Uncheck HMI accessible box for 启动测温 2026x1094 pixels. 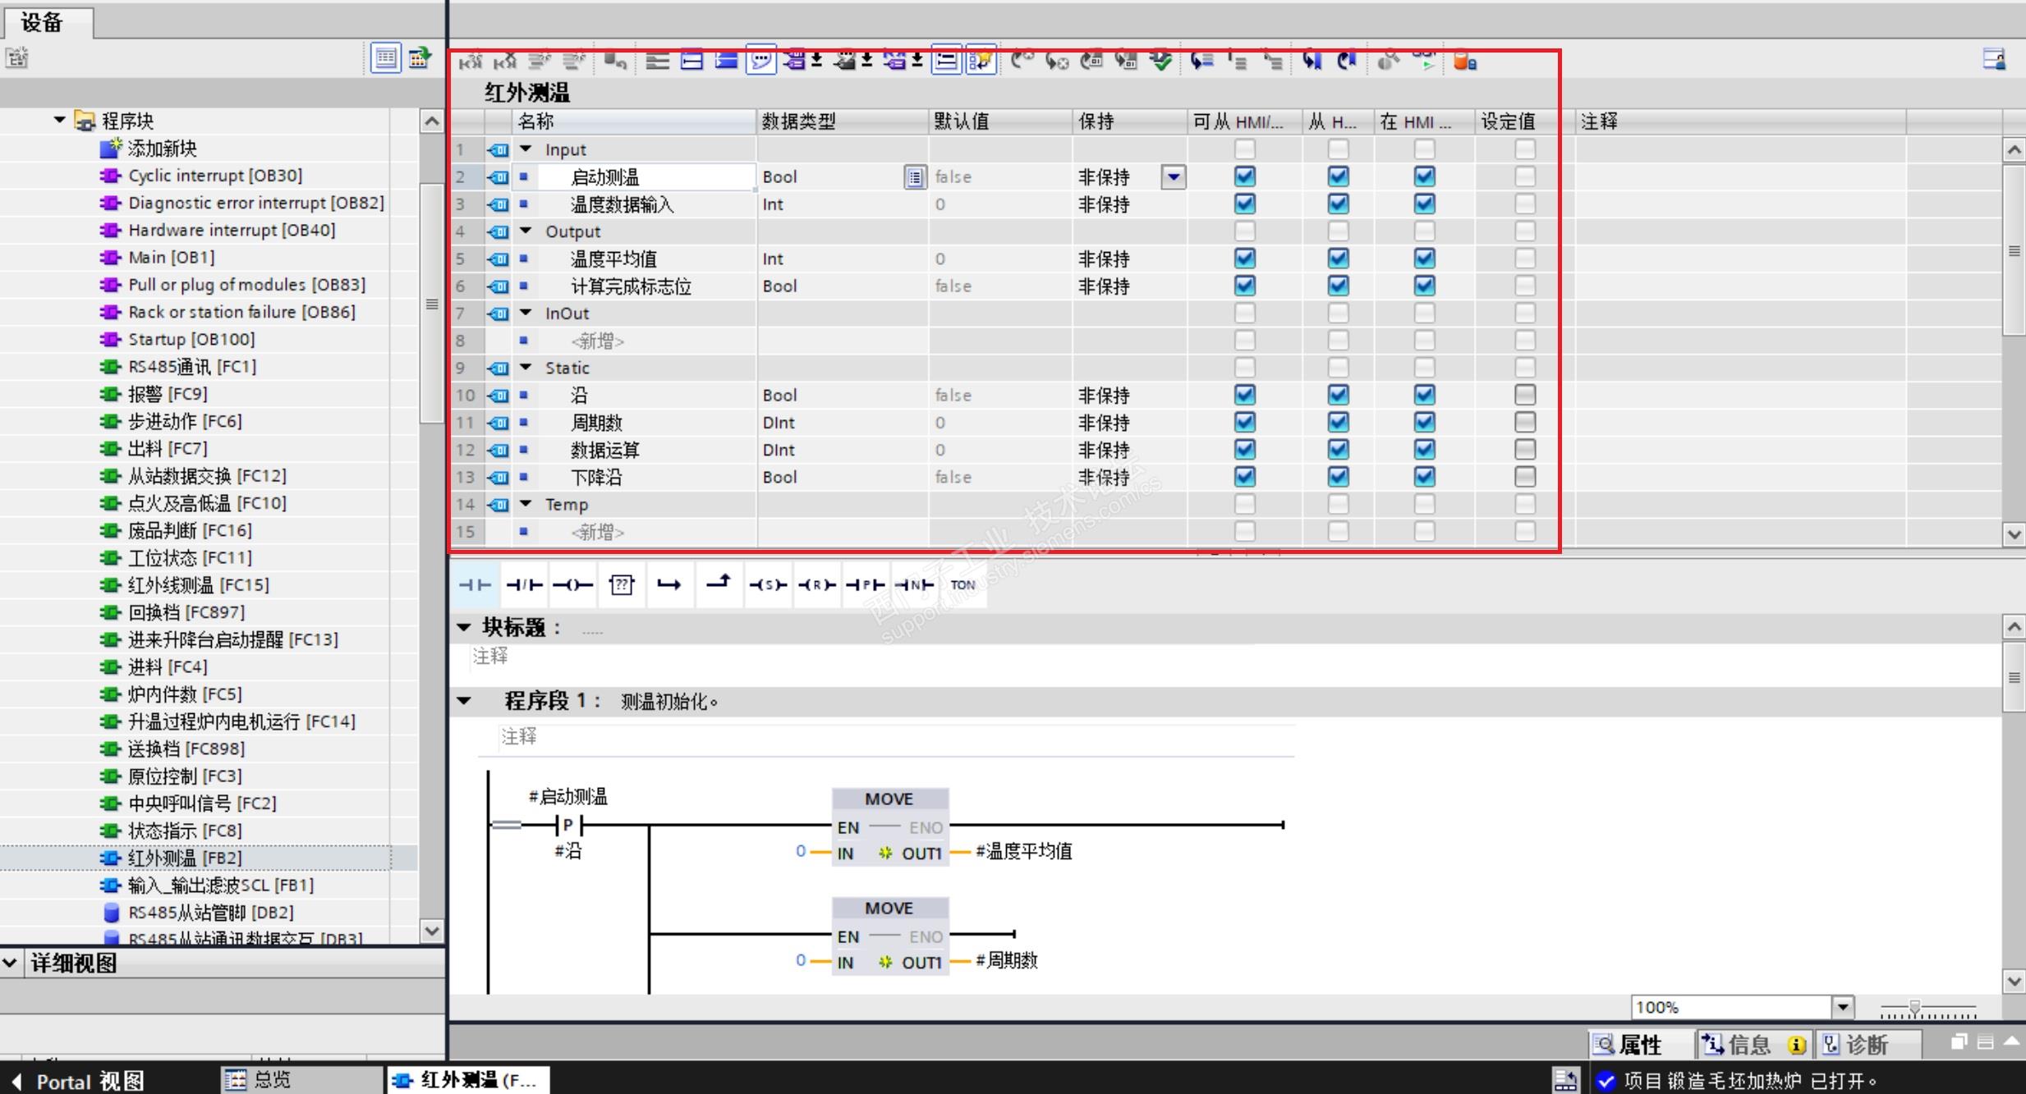1244,176
